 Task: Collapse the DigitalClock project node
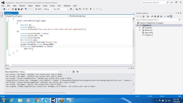tap(138, 25)
